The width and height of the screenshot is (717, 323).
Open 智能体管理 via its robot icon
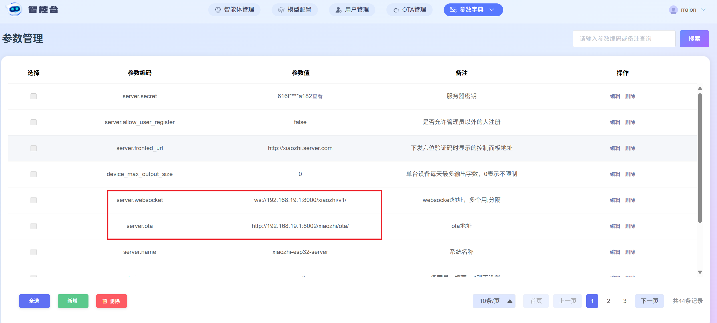click(x=218, y=10)
